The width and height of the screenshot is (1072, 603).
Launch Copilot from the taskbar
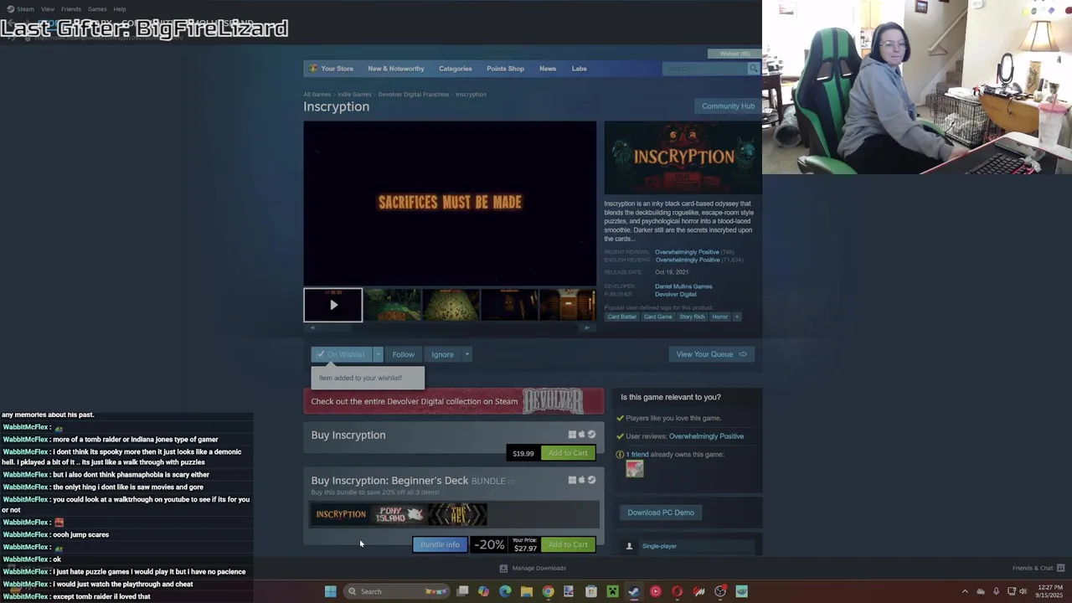pyautogui.click(x=483, y=591)
